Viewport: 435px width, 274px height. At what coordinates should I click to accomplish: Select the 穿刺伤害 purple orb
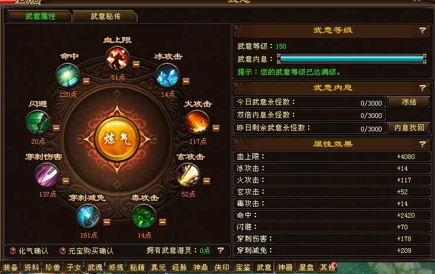[x=46, y=175]
